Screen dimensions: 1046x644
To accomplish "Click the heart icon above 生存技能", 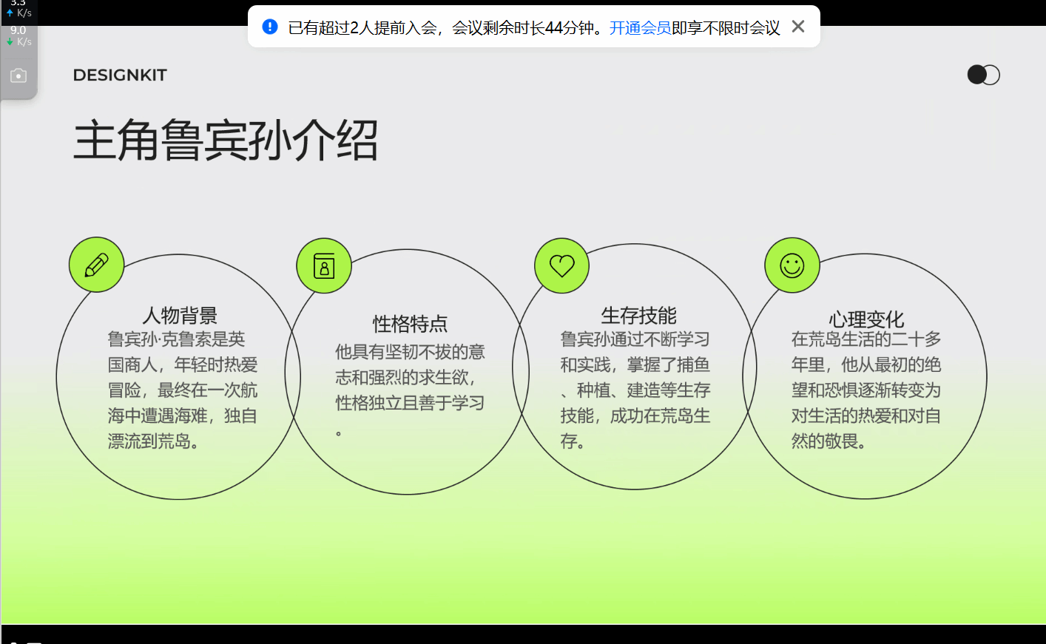I will (561, 265).
